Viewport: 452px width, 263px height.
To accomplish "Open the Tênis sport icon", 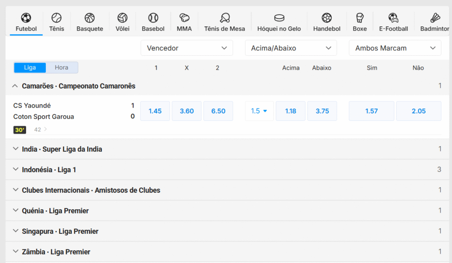I will [56, 18].
